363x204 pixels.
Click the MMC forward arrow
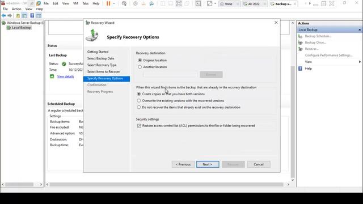10,15
